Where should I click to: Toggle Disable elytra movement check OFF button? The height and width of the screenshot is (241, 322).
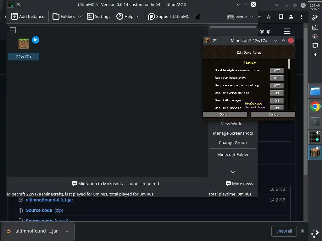tap(277, 71)
